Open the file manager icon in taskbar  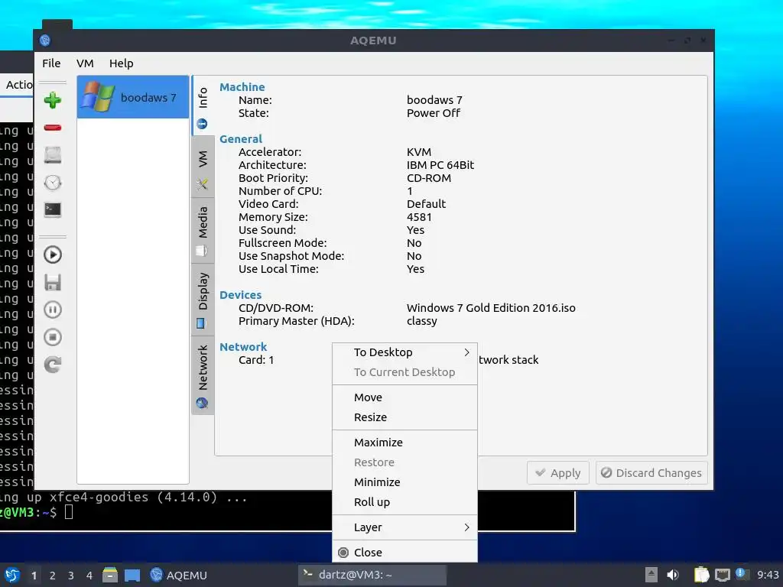click(110, 575)
